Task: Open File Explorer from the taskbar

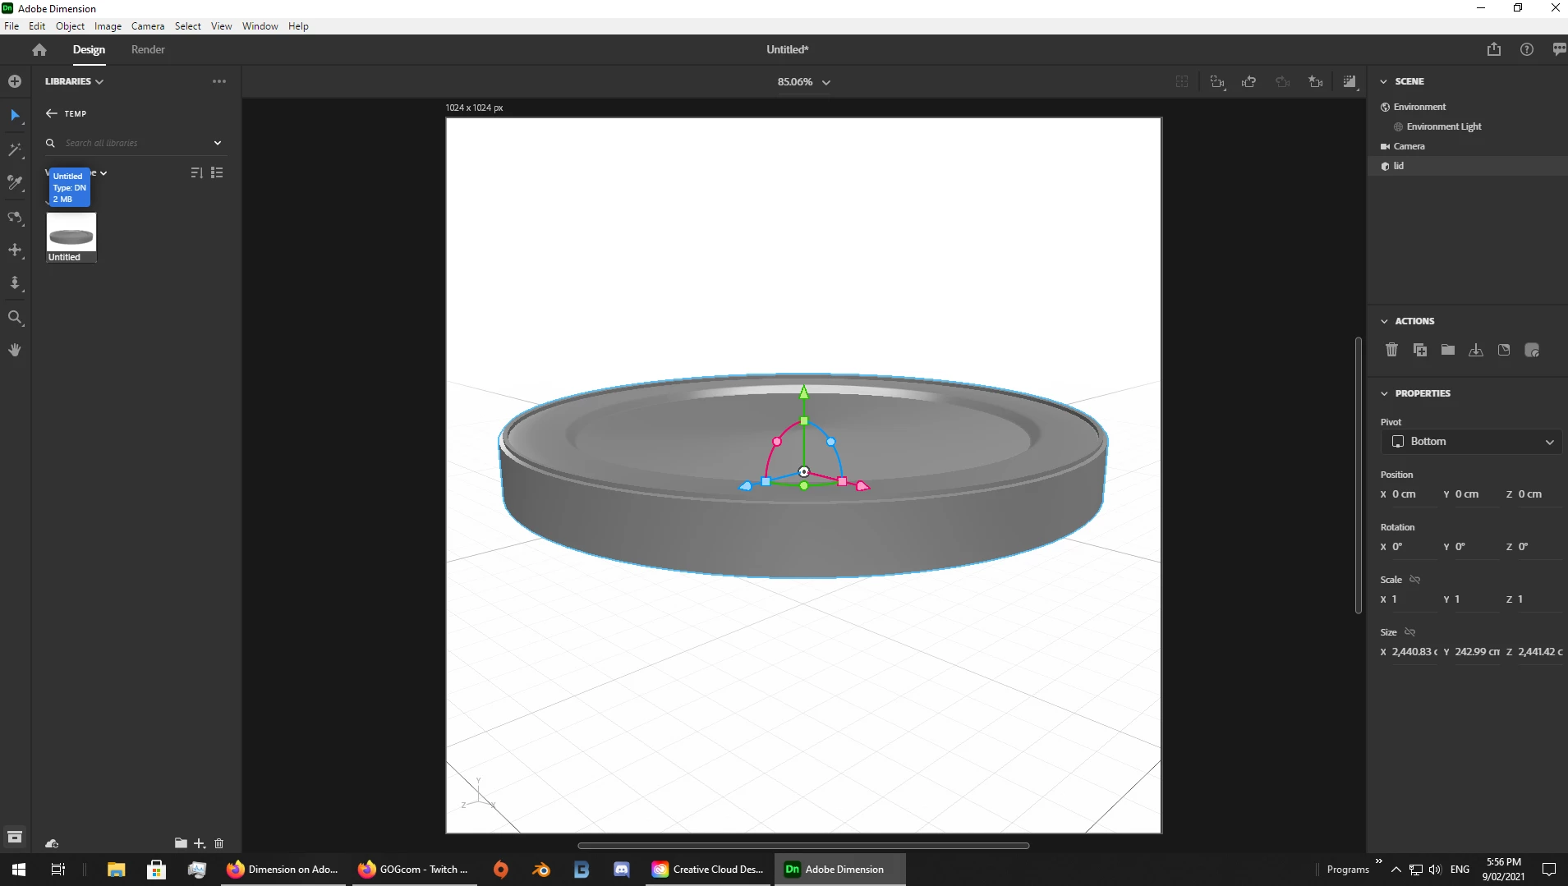Action: [116, 870]
